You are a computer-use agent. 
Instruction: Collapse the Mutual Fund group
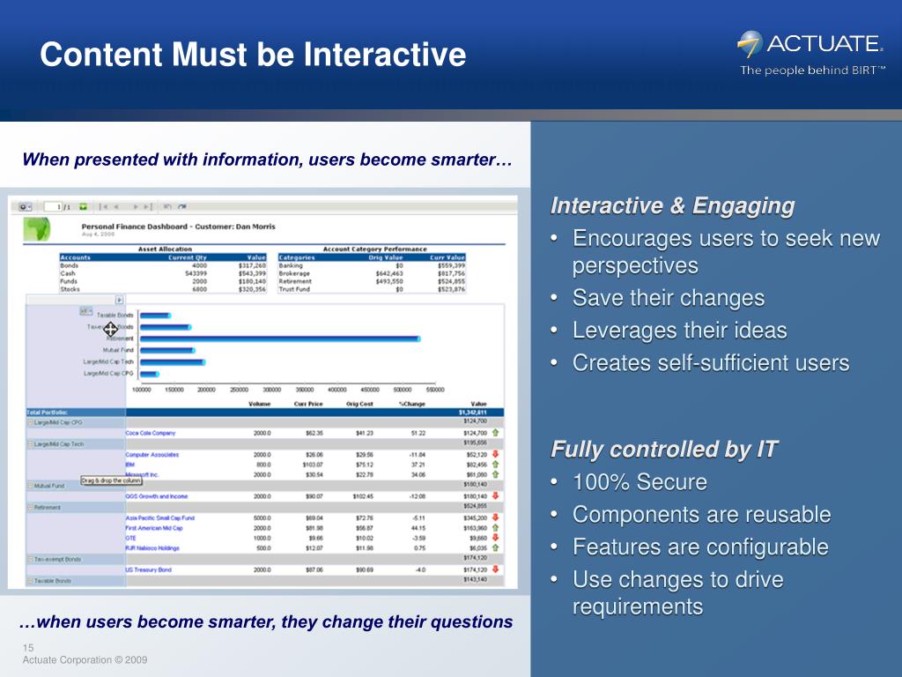coord(31,486)
